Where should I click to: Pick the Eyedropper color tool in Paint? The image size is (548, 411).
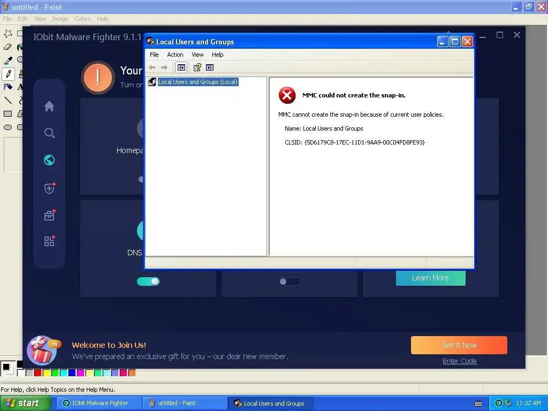pyautogui.click(x=8, y=60)
